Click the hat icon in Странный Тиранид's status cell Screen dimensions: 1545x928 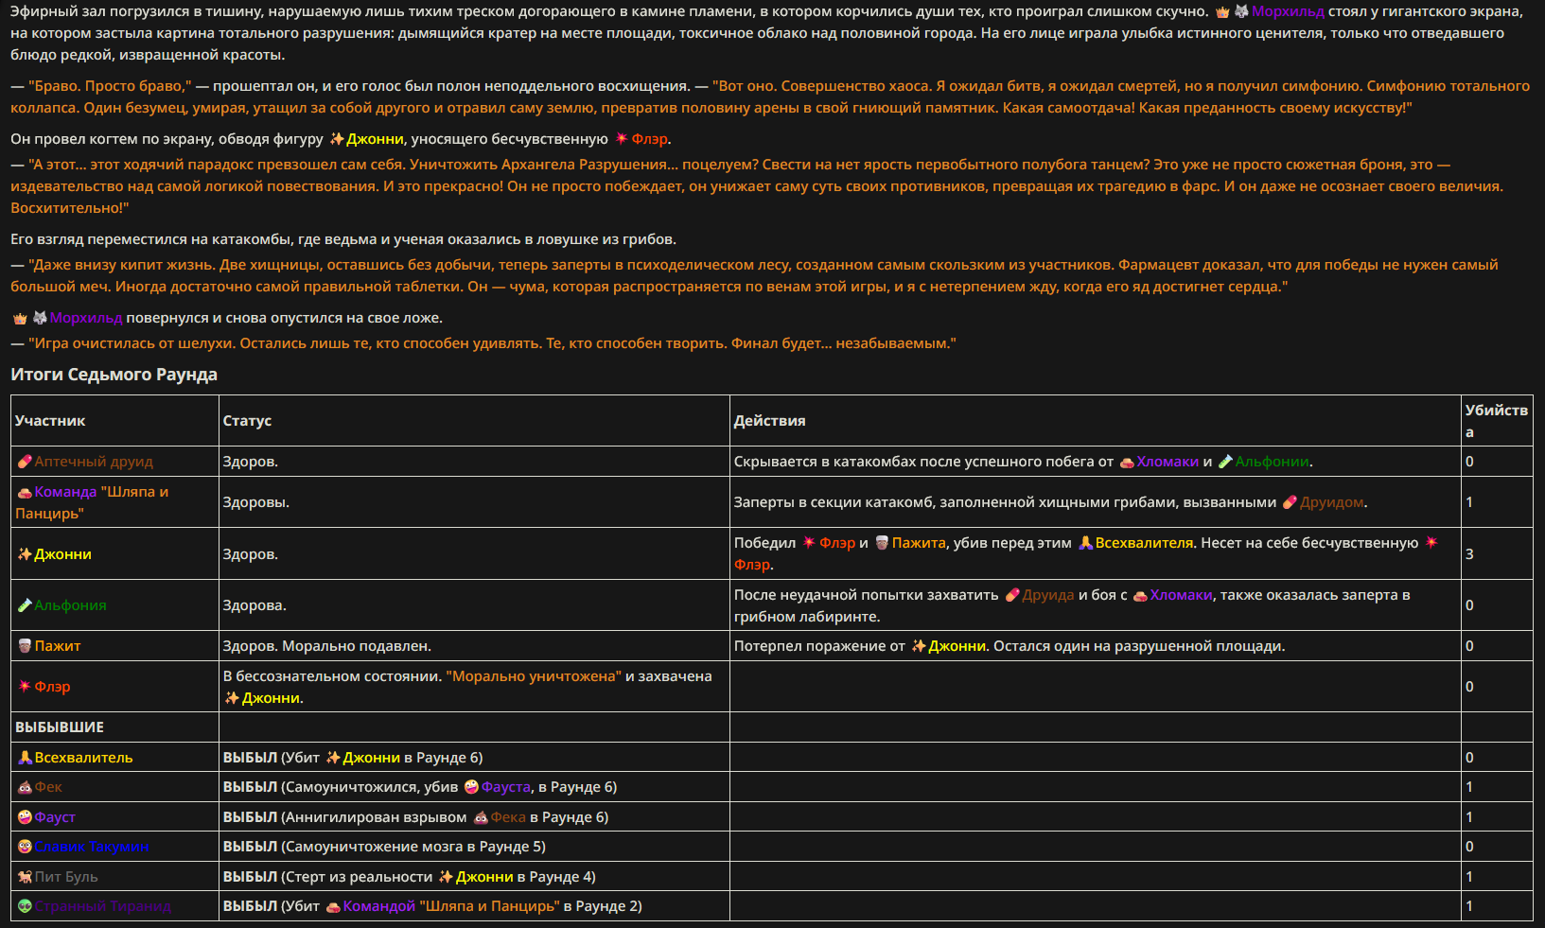[x=333, y=906]
